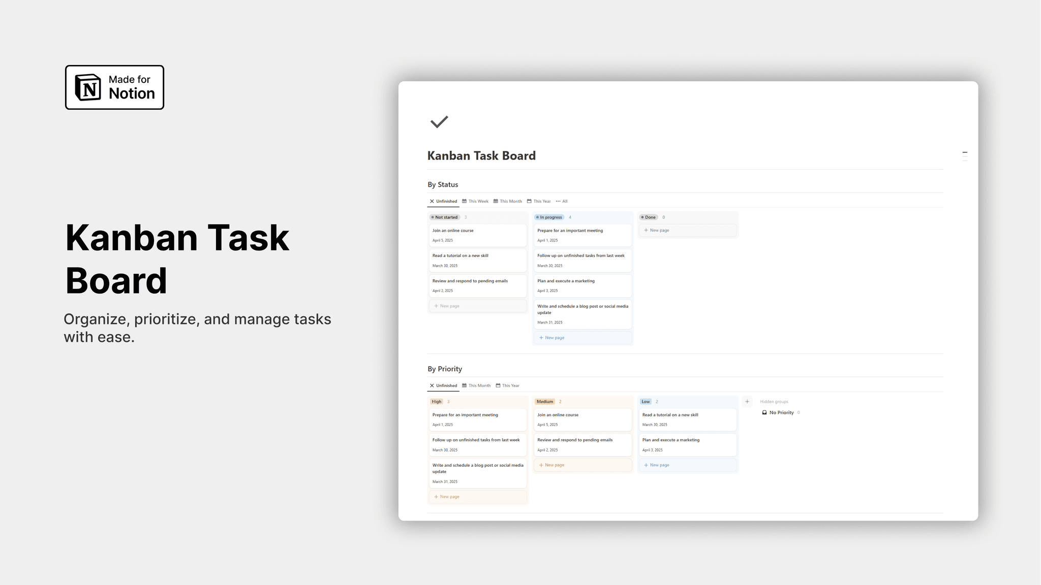The image size is (1041, 585).
Task: Open the Not started group header options
Action: 445,217
